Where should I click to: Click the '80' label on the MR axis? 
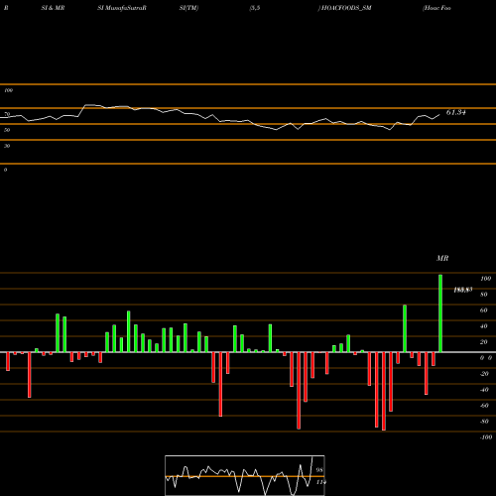point(484,295)
